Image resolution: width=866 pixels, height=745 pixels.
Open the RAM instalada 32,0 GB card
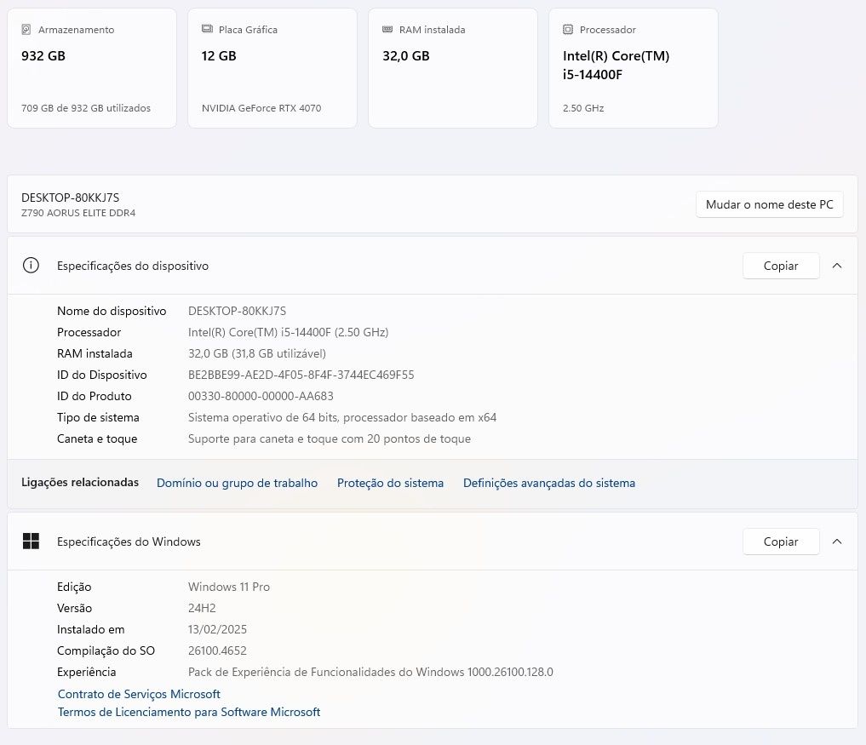click(x=453, y=68)
